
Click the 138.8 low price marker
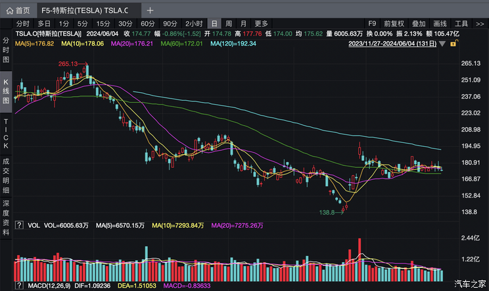[x=327, y=213]
